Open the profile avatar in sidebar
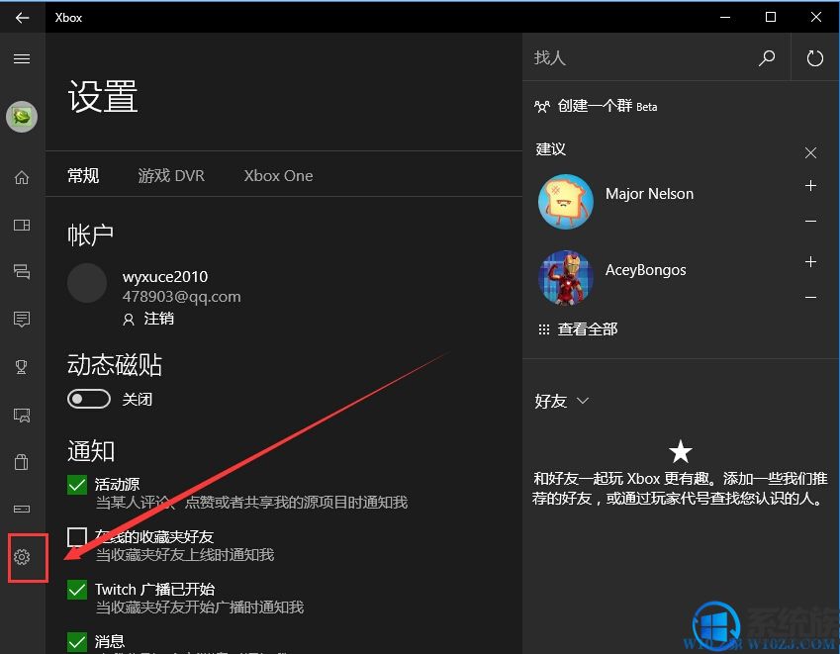 click(x=22, y=116)
